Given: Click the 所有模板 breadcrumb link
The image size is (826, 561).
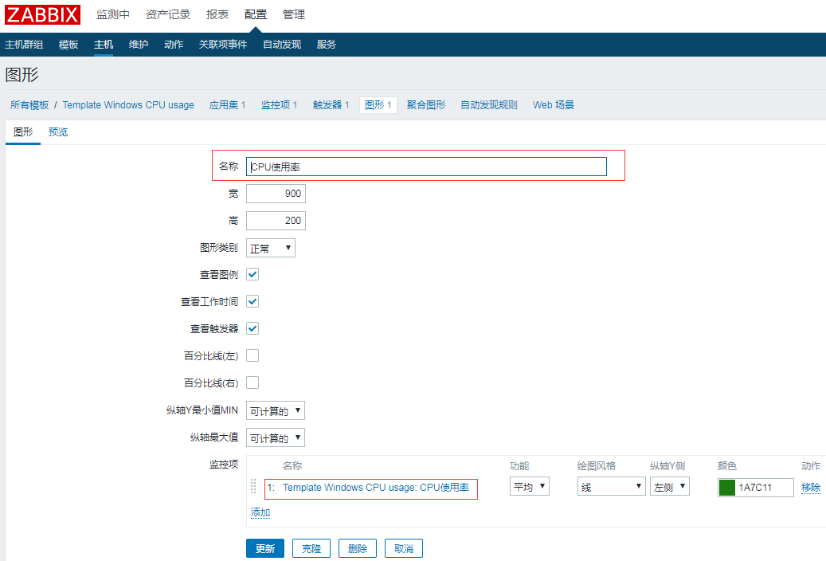Looking at the screenshot, I should click(x=29, y=105).
